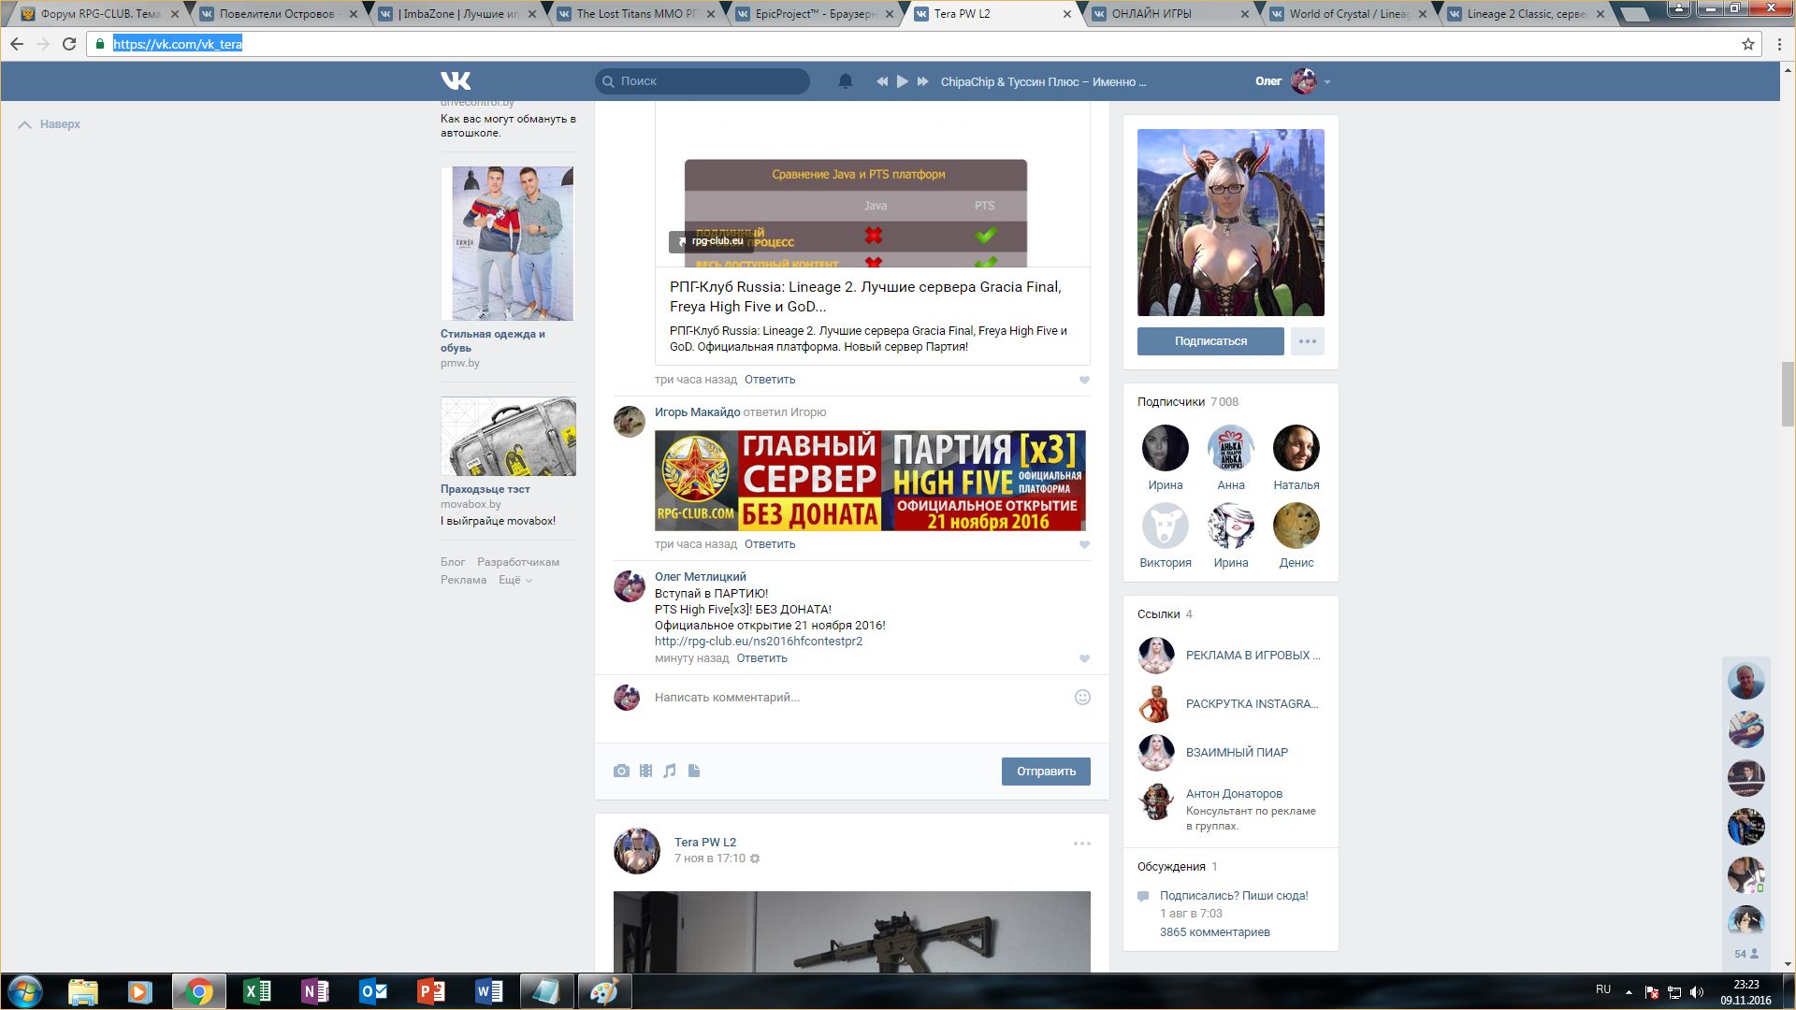
Task: Like Oleg Metlitsky's comment with the heart
Action: click(x=1084, y=659)
